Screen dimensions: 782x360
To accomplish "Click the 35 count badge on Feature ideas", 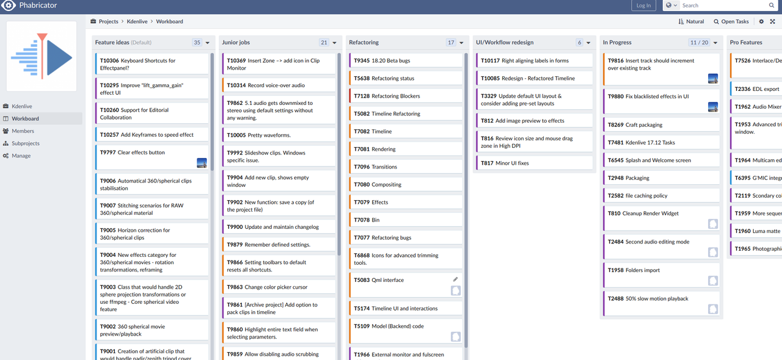I will (197, 43).
